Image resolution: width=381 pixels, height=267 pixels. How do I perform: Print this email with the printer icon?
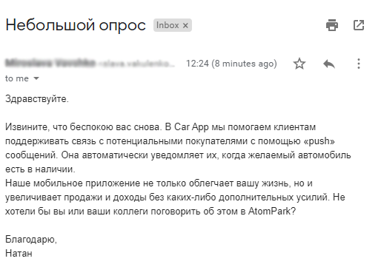tap(332, 25)
